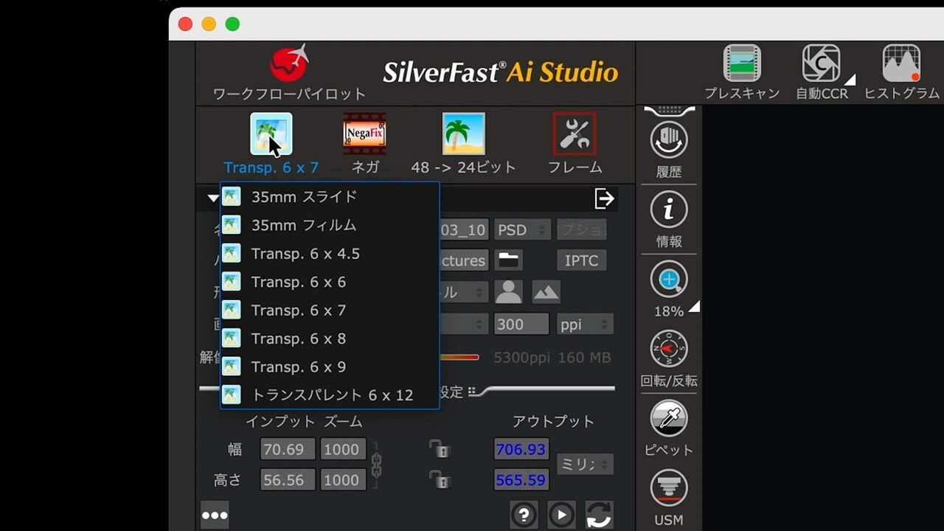Show the Info panel icon
Image resolution: width=944 pixels, height=531 pixels.
(669, 209)
